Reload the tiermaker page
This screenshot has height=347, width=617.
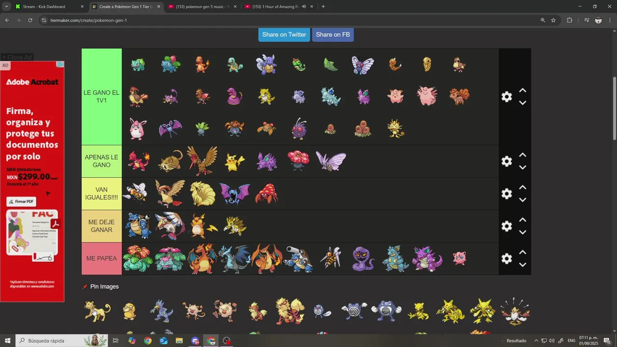coord(30,20)
